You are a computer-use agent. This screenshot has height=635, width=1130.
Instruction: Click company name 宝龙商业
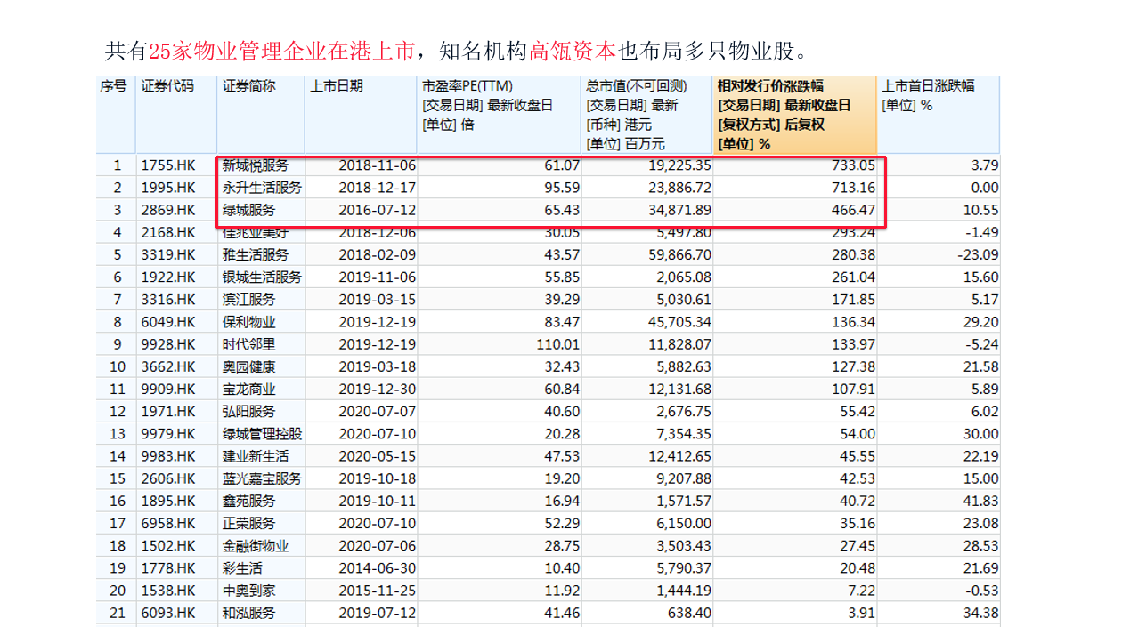[x=249, y=389]
